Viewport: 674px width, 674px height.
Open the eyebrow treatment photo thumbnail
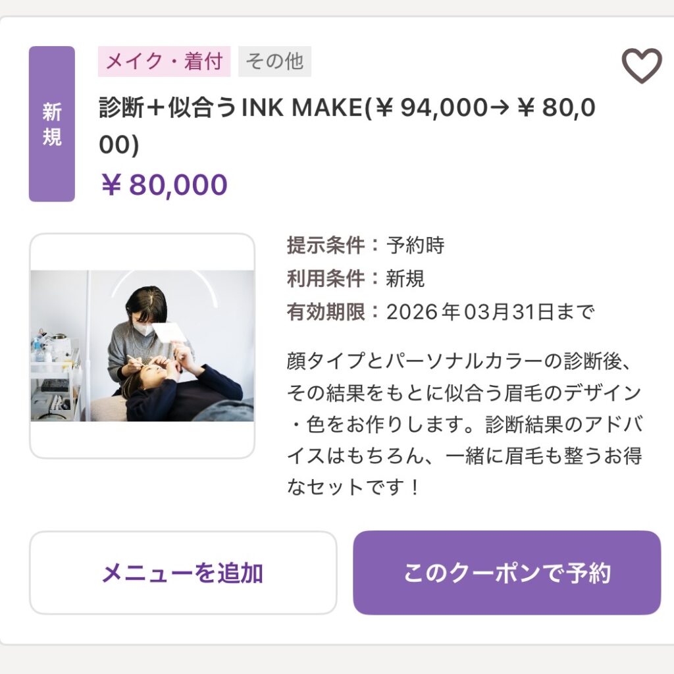142,346
